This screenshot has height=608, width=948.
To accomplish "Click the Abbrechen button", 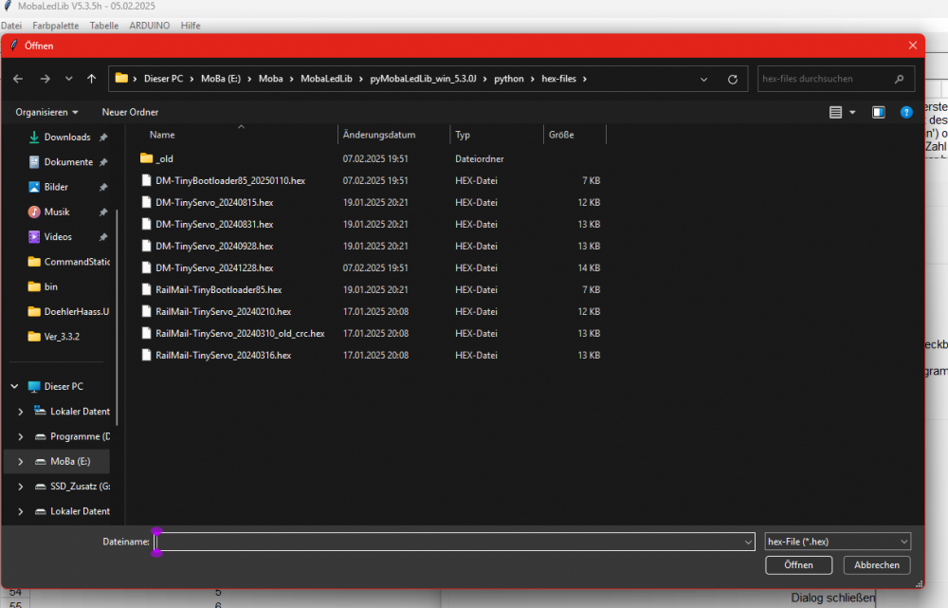I will pos(877,565).
